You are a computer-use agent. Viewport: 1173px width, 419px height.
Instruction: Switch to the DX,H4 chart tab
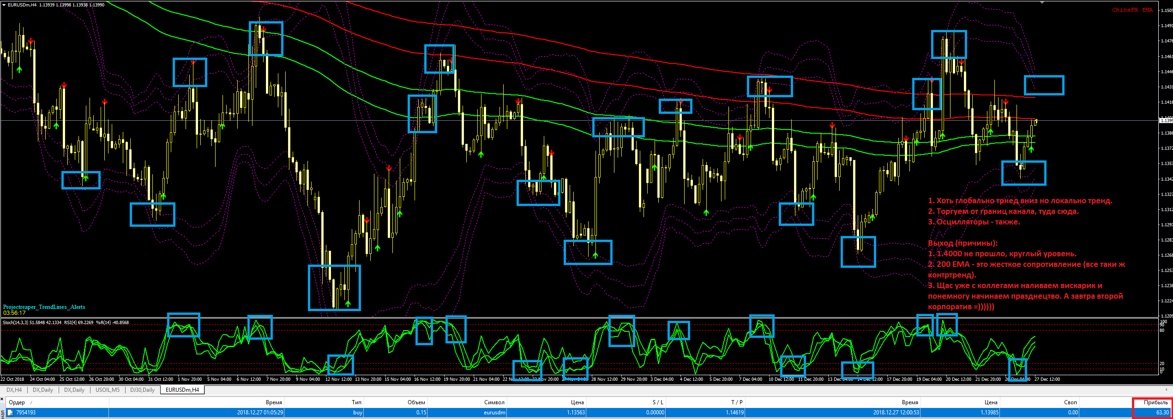(14, 390)
